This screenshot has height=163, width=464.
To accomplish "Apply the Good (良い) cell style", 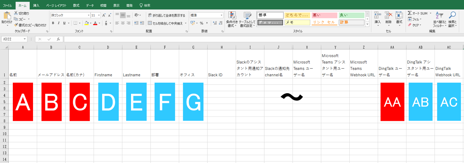I will pos(352,15).
